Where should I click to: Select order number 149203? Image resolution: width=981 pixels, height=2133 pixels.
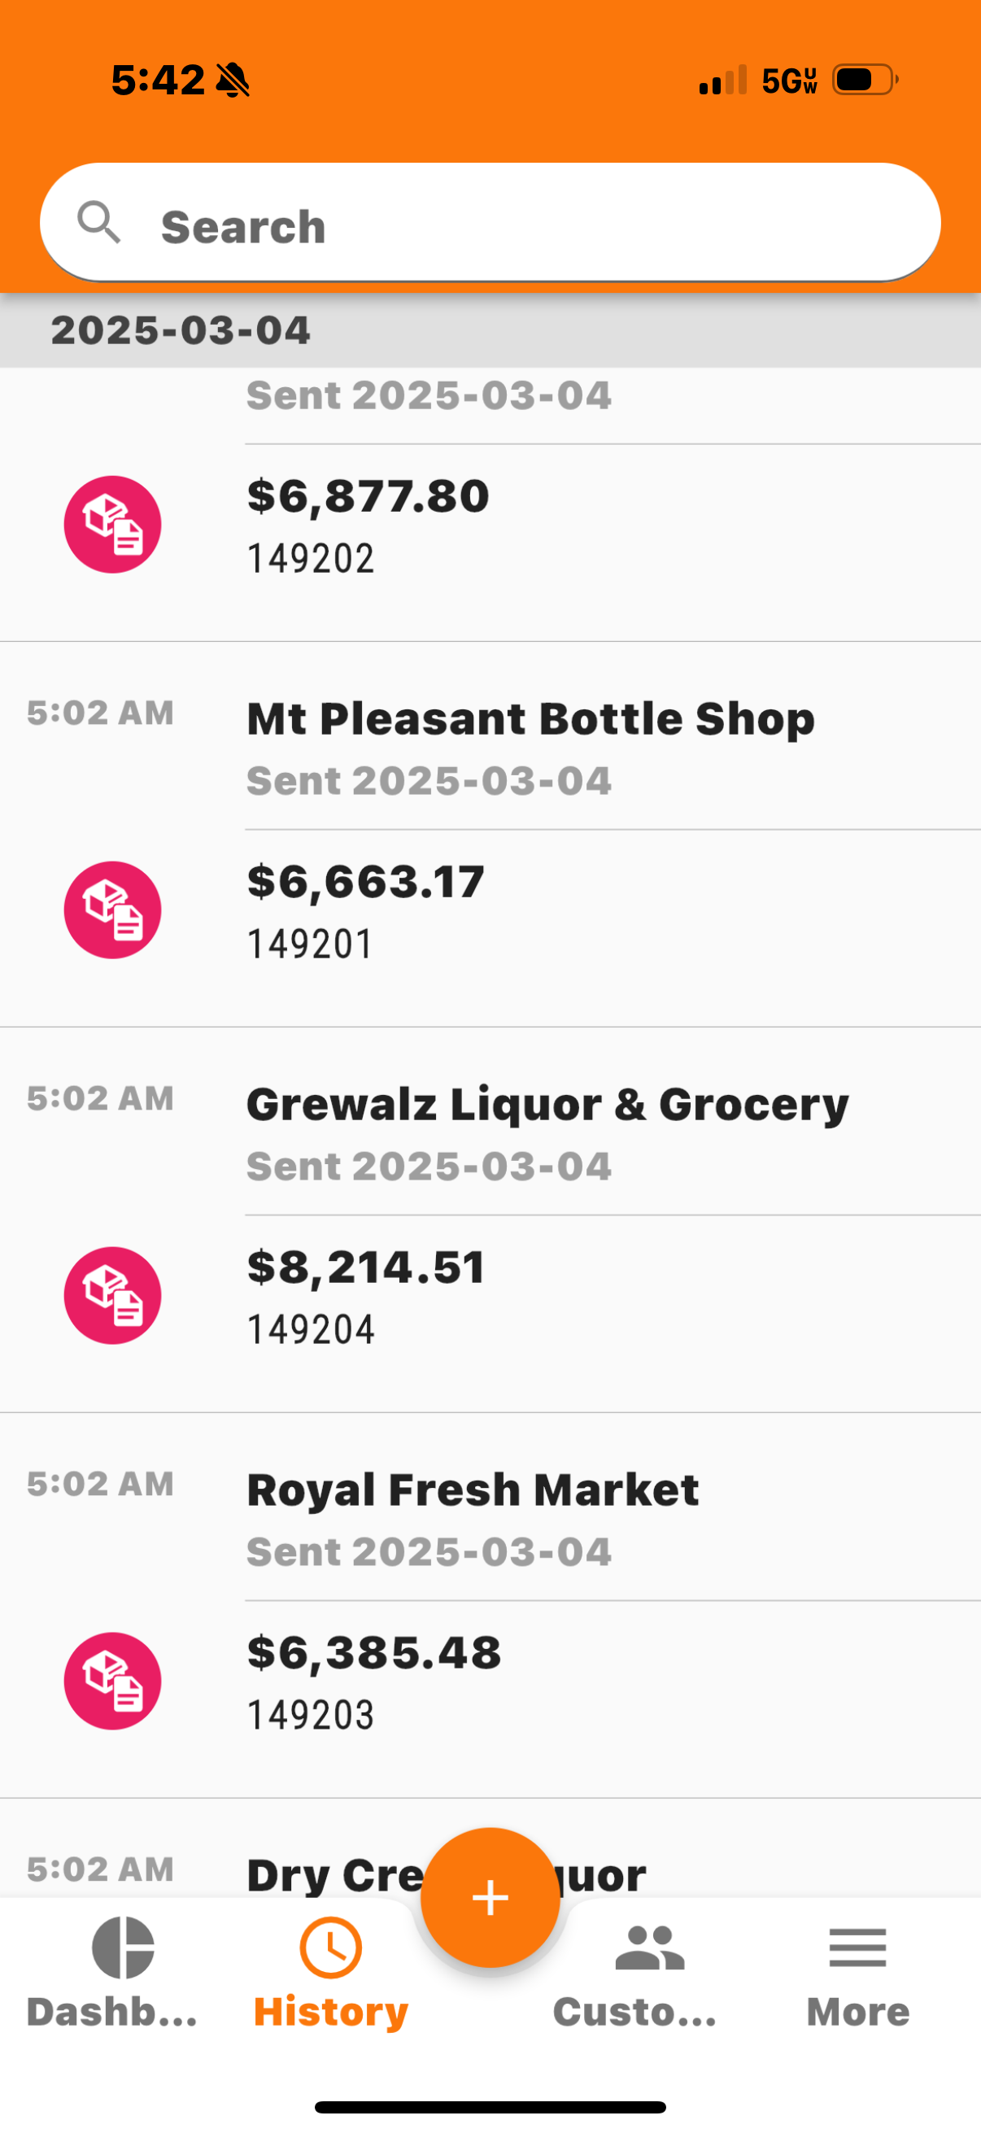(311, 1714)
